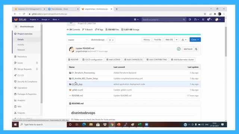Click the Add Kubernetes cluster button
Image resolution: width=239 pixels, height=134 pixels.
click(182, 60)
